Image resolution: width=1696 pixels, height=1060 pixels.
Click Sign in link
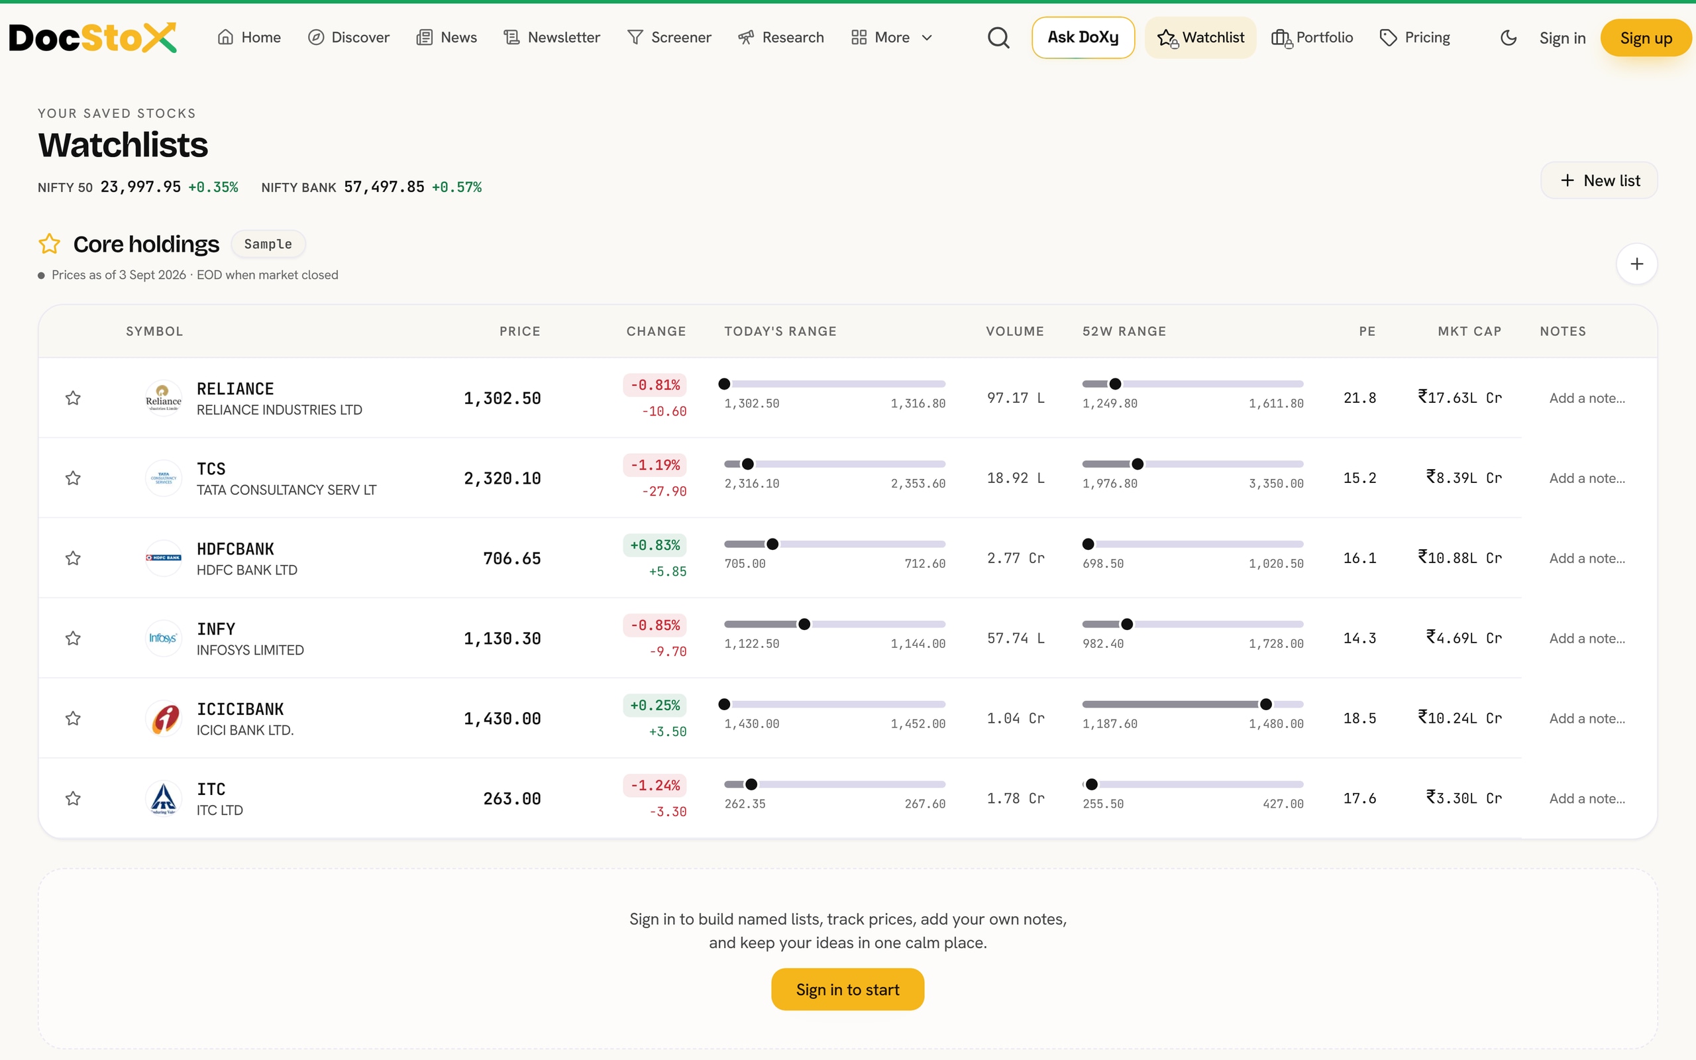(x=1562, y=38)
